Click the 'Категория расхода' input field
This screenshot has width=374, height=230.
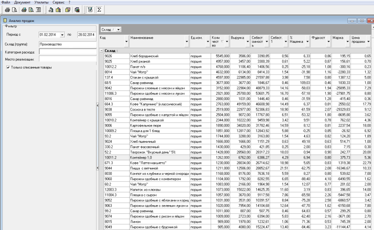point(67,52)
